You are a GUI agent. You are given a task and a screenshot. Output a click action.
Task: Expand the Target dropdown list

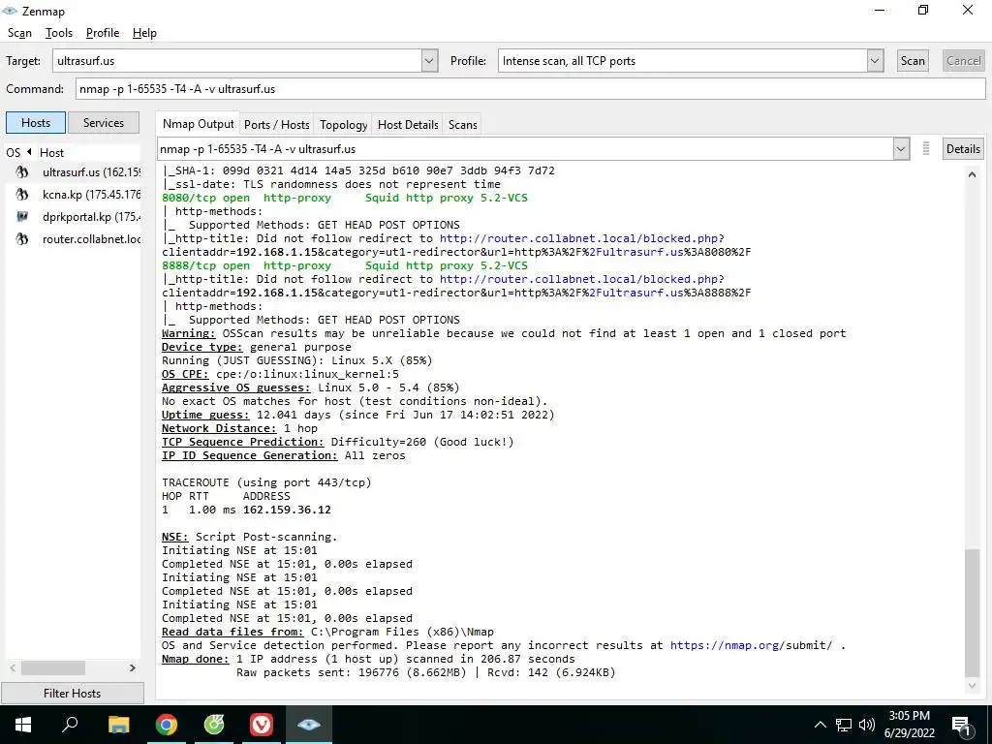(x=429, y=61)
